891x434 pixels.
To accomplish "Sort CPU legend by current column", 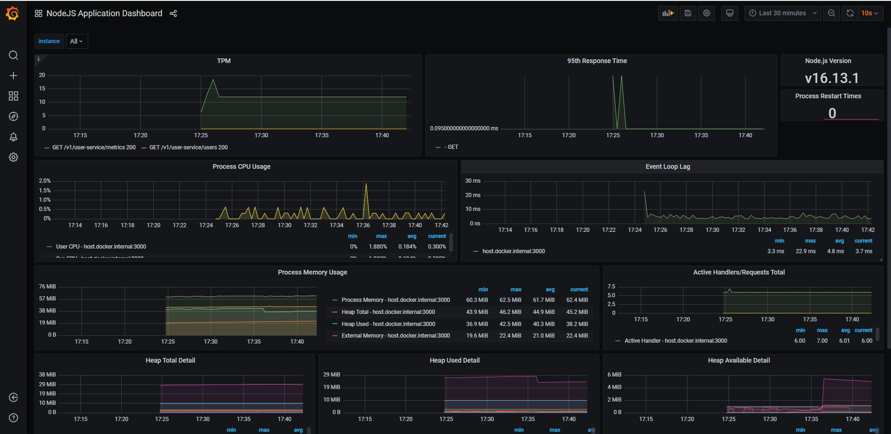I will [437, 236].
